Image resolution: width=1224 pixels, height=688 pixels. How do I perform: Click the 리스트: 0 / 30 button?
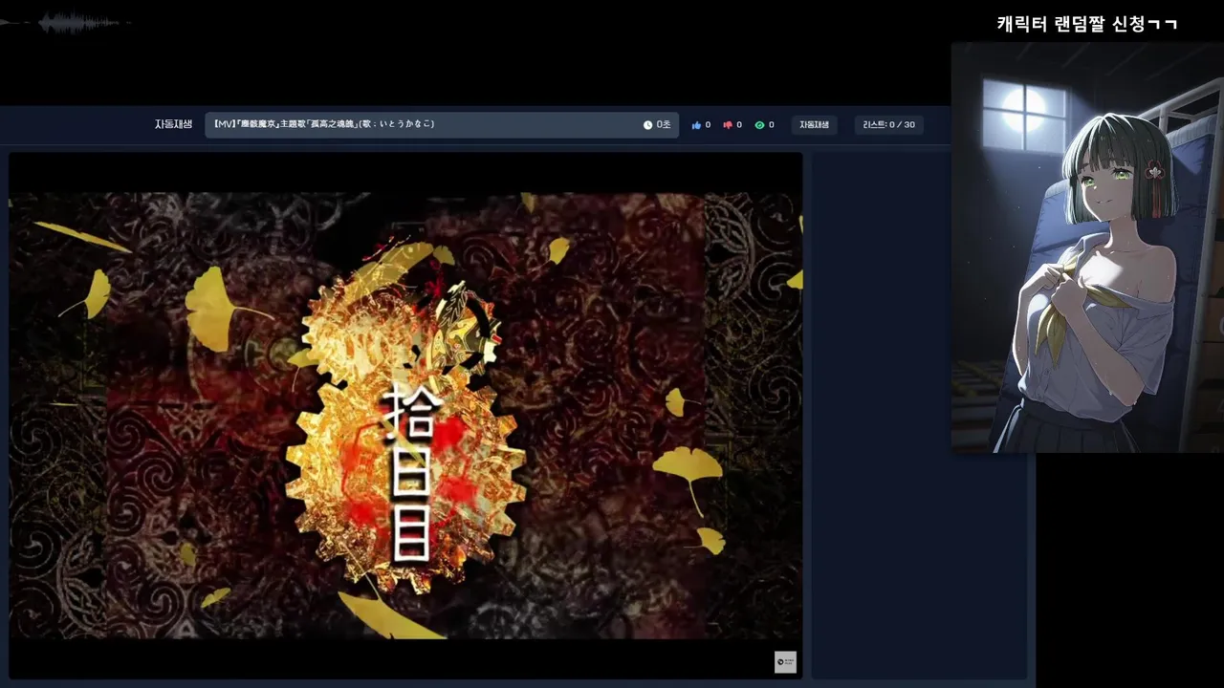[x=889, y=125]
